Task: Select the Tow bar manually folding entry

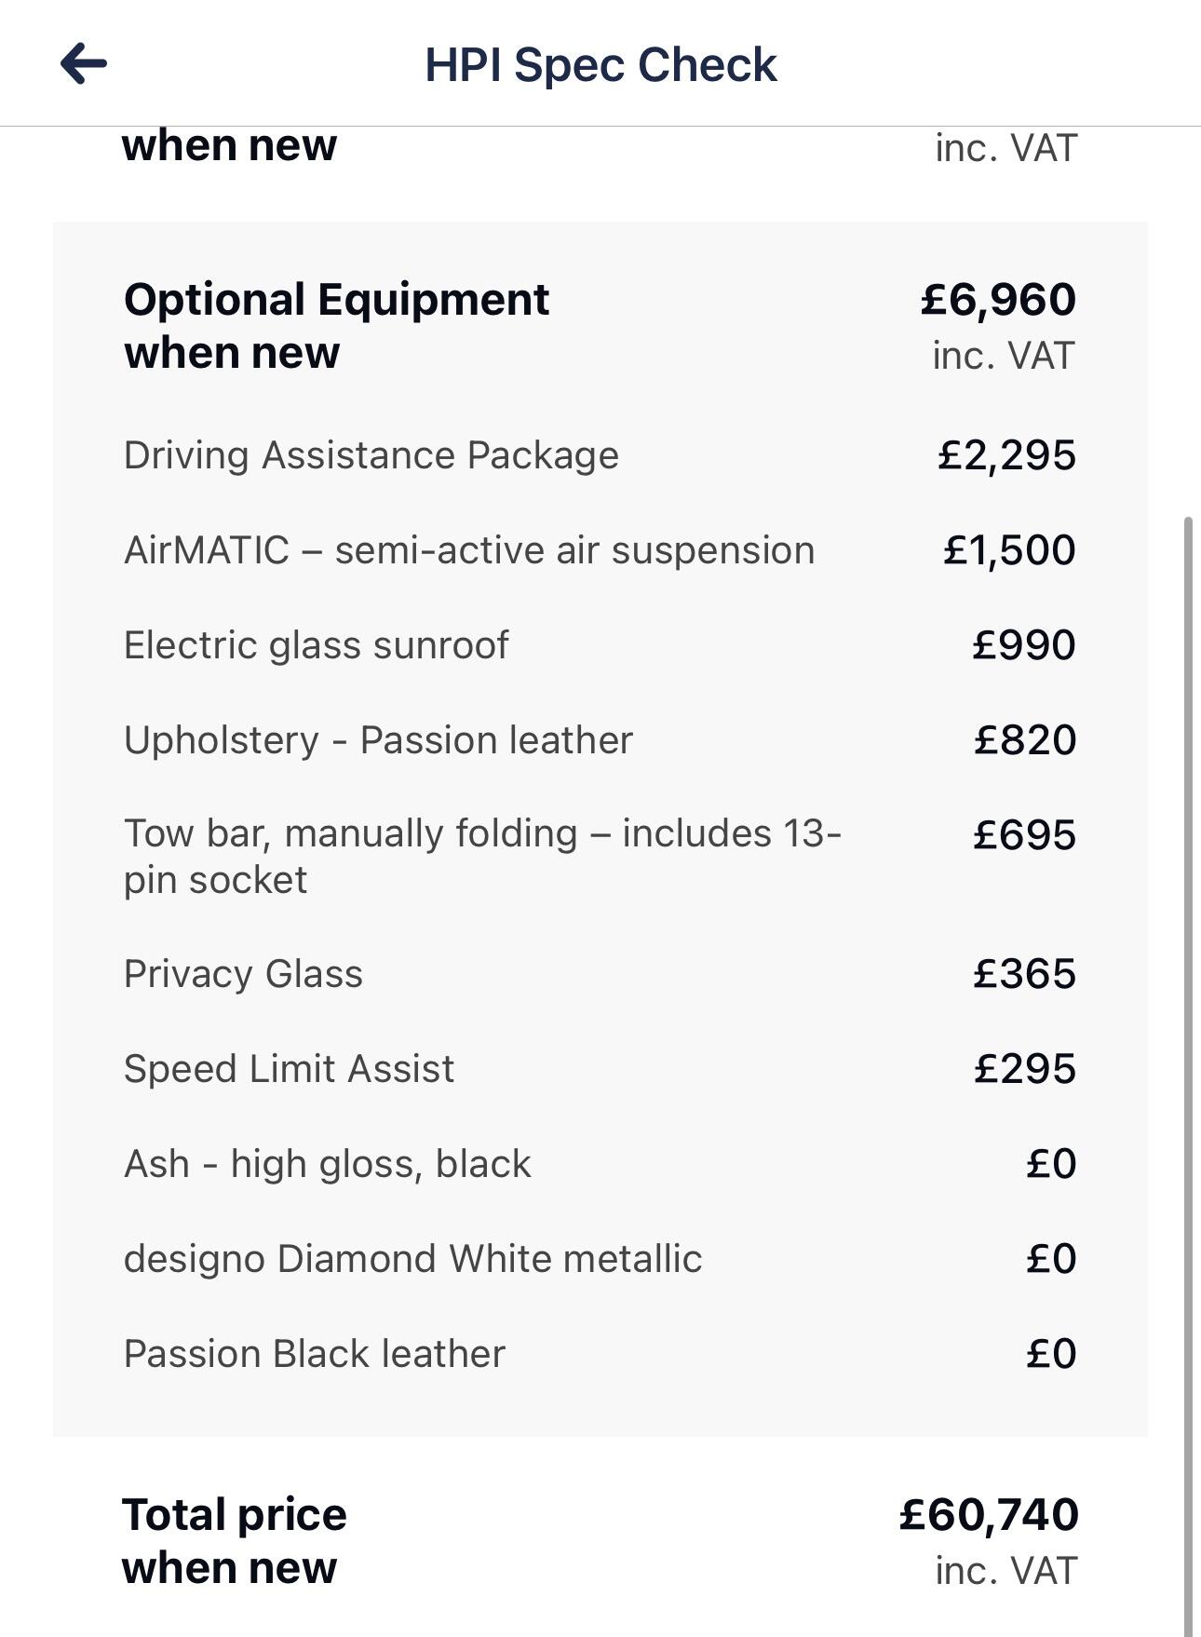Action: (600, 857)
